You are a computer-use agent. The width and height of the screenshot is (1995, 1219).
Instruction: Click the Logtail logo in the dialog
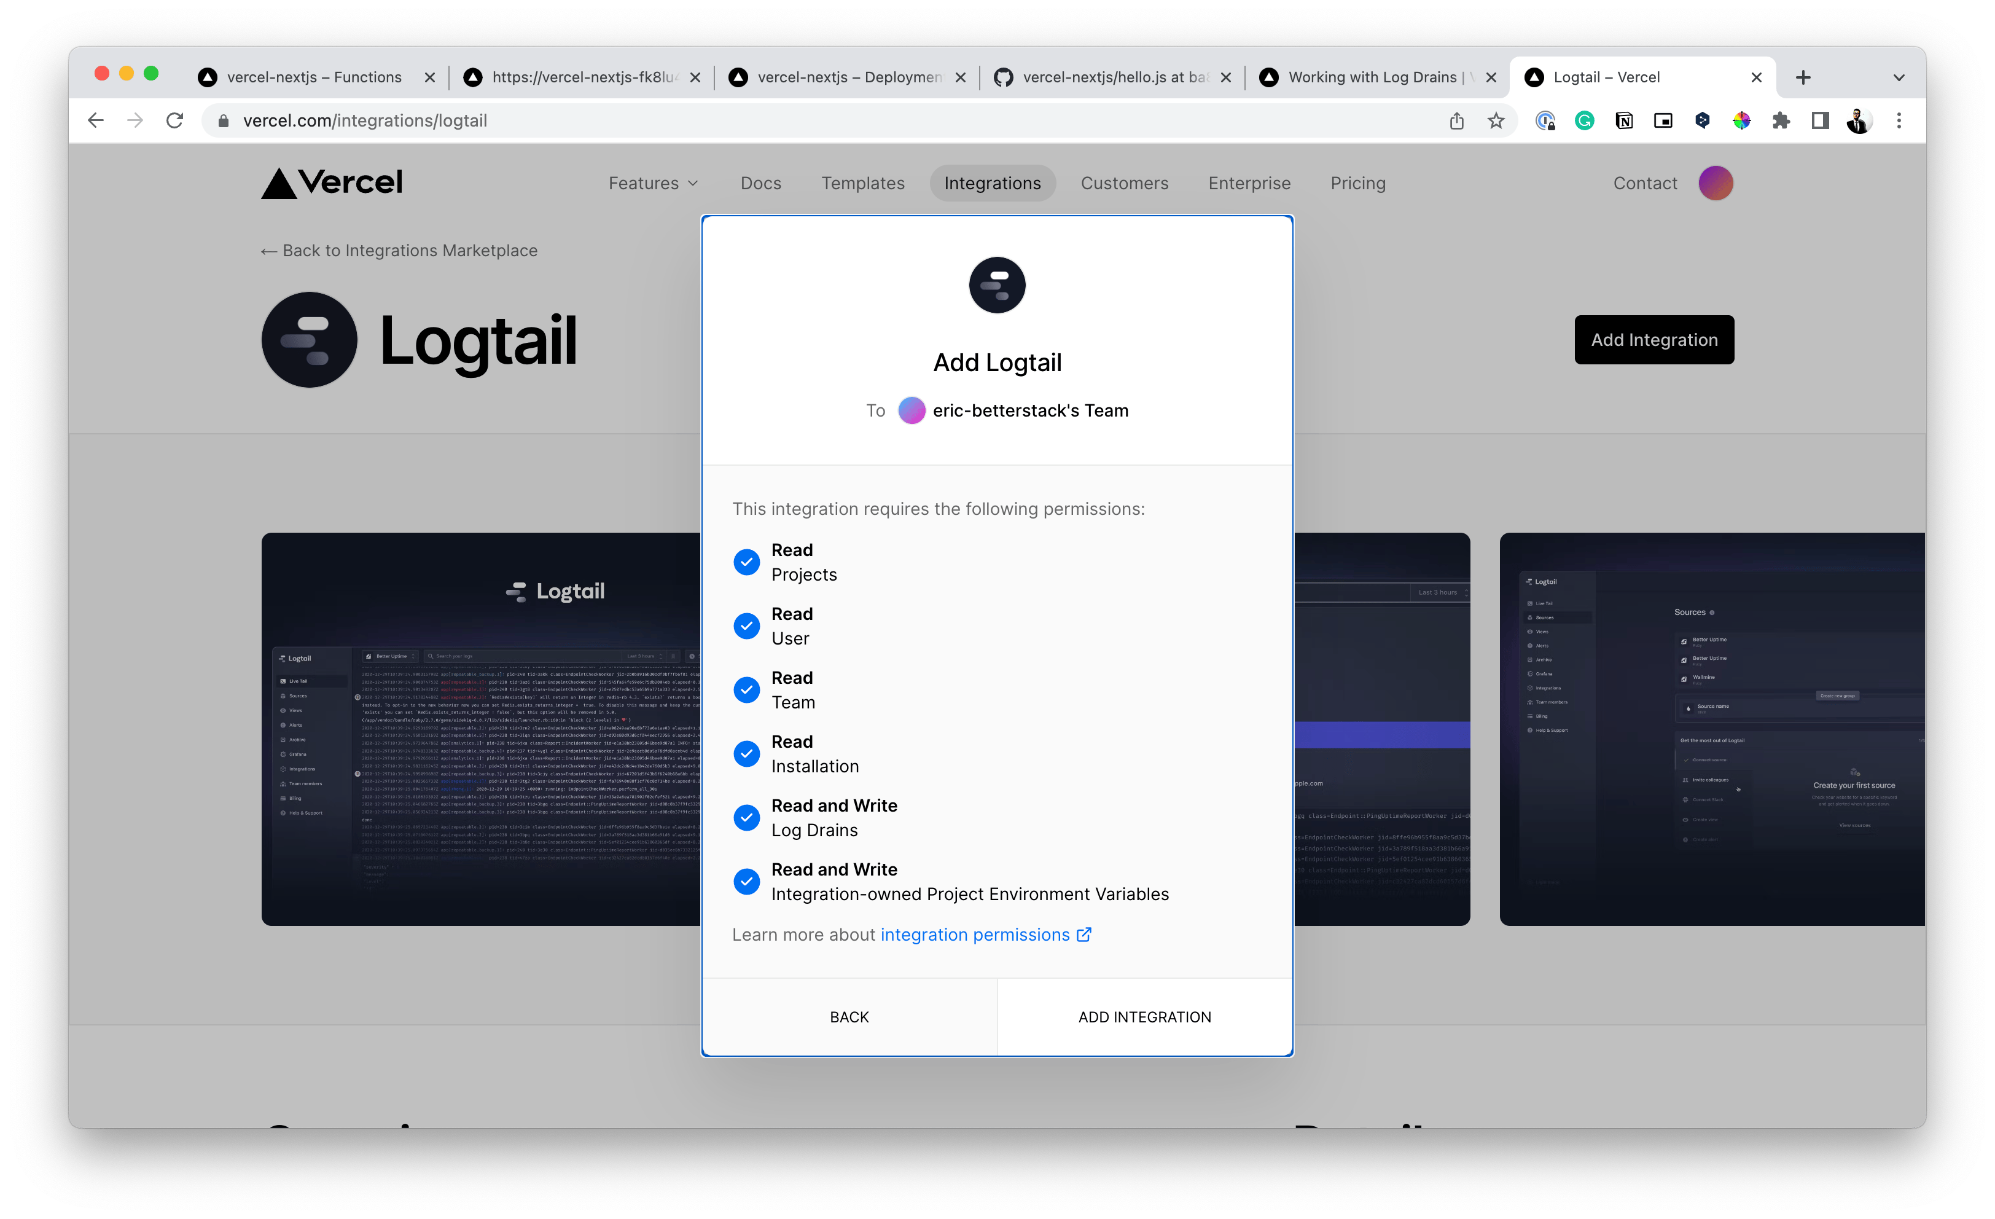pos(997,285)
